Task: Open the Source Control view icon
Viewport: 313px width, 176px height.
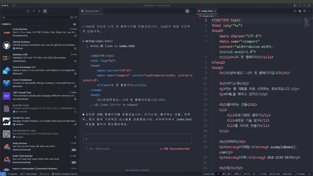Action: [x=39, y=11]
